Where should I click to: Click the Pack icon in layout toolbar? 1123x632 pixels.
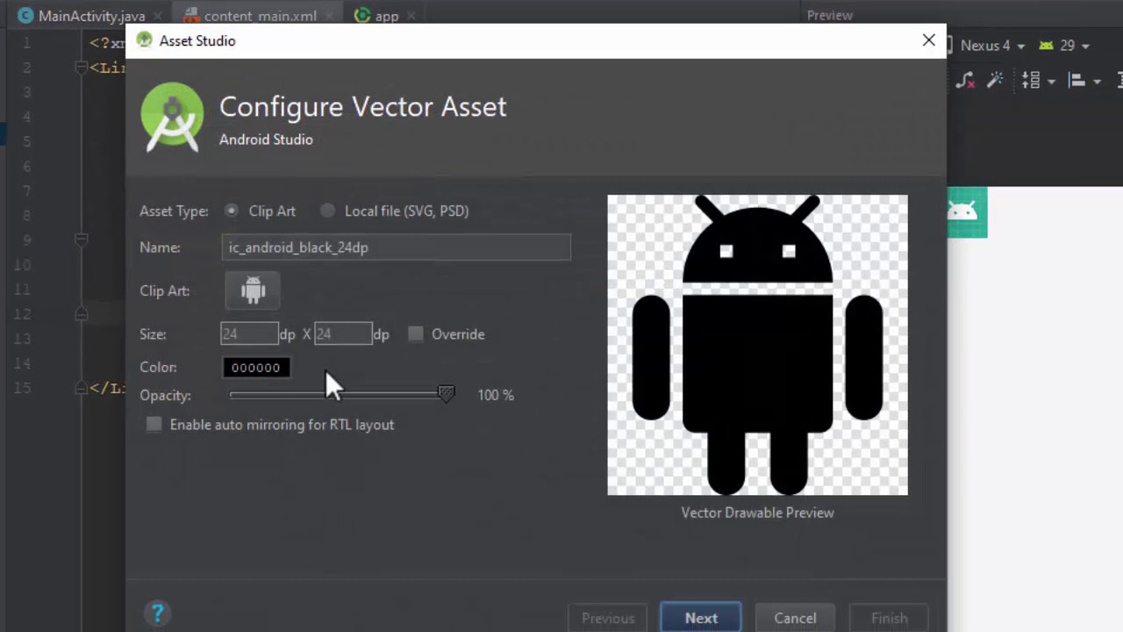tap(1031, 81)
